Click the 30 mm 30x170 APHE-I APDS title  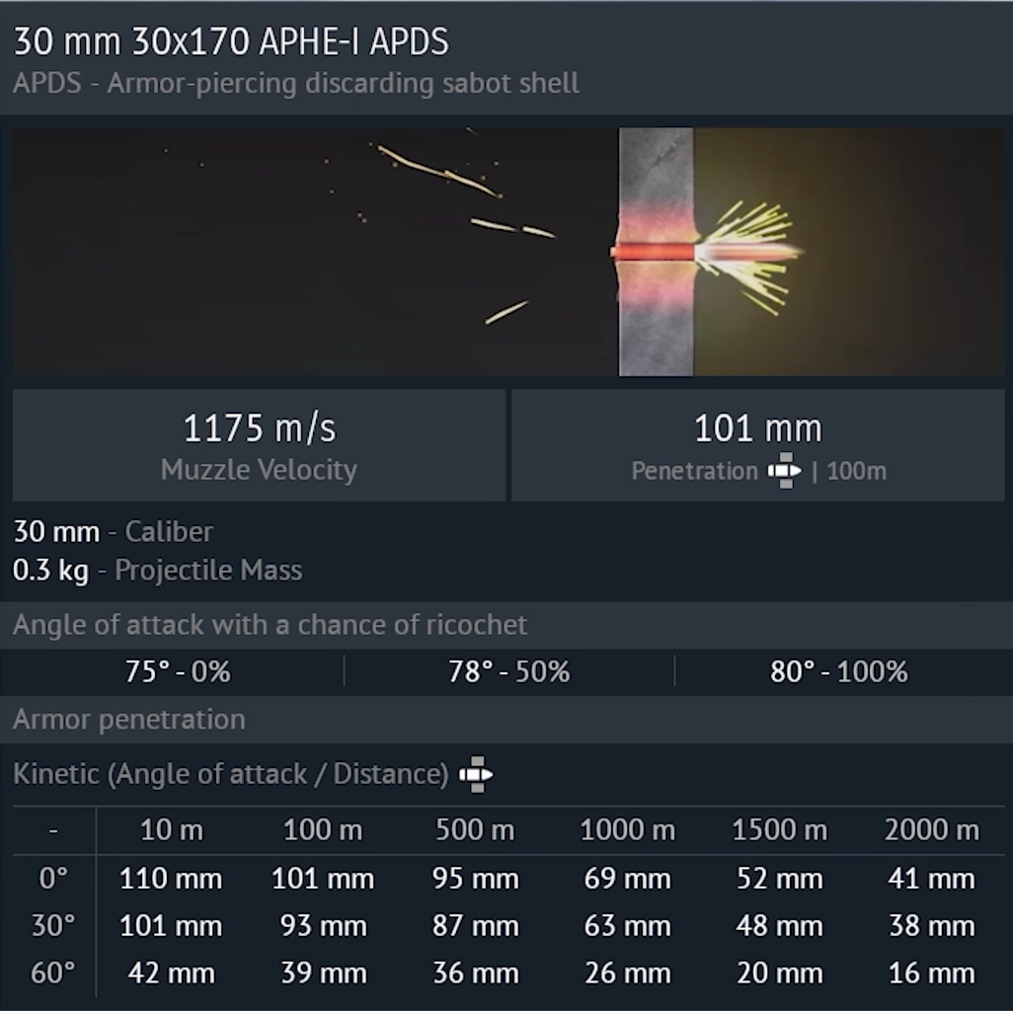[x=230, y=41]
